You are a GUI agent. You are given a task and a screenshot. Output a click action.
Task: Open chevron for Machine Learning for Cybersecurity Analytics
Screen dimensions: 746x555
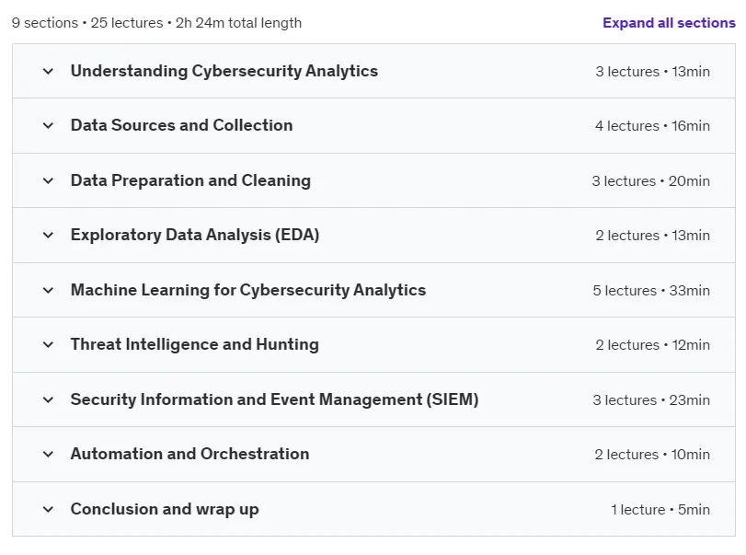point(48,290)
